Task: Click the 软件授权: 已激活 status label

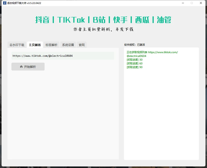Action: (135, 45)
